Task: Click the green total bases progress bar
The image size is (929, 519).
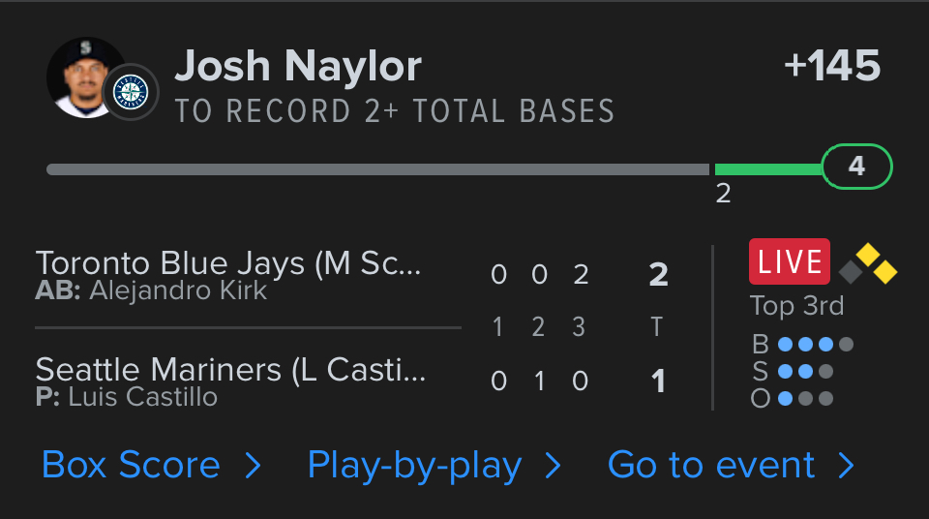Action: tap(767, 169)
